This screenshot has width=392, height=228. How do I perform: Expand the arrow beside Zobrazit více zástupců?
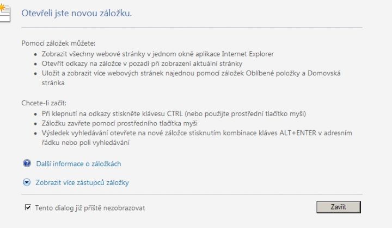27,182
